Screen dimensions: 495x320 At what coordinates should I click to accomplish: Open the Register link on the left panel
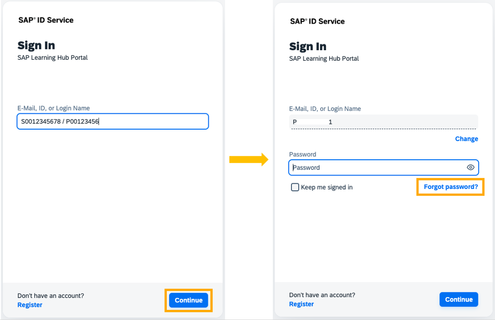(x=30, y=305)
